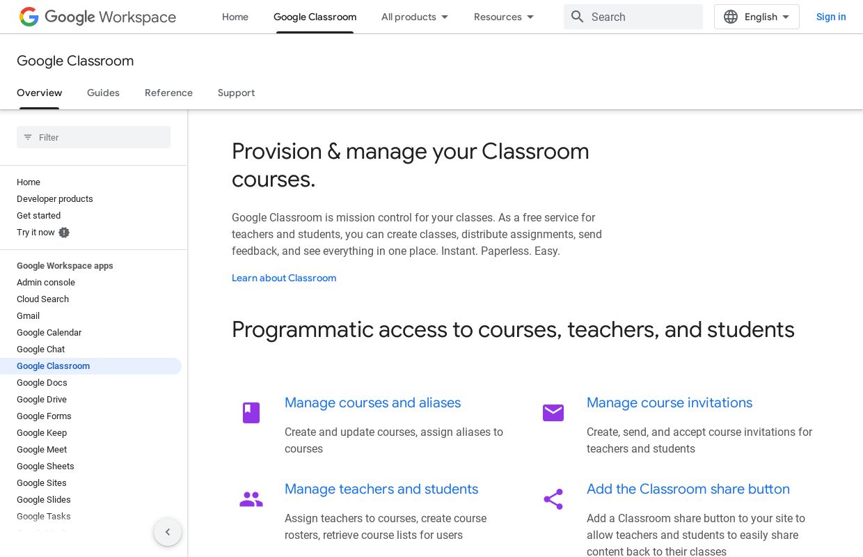Select the highlighted Google Classroom sidebar item
Image resolution: width=863 pixels, height=557 pixels.
[x=90, y=366]
